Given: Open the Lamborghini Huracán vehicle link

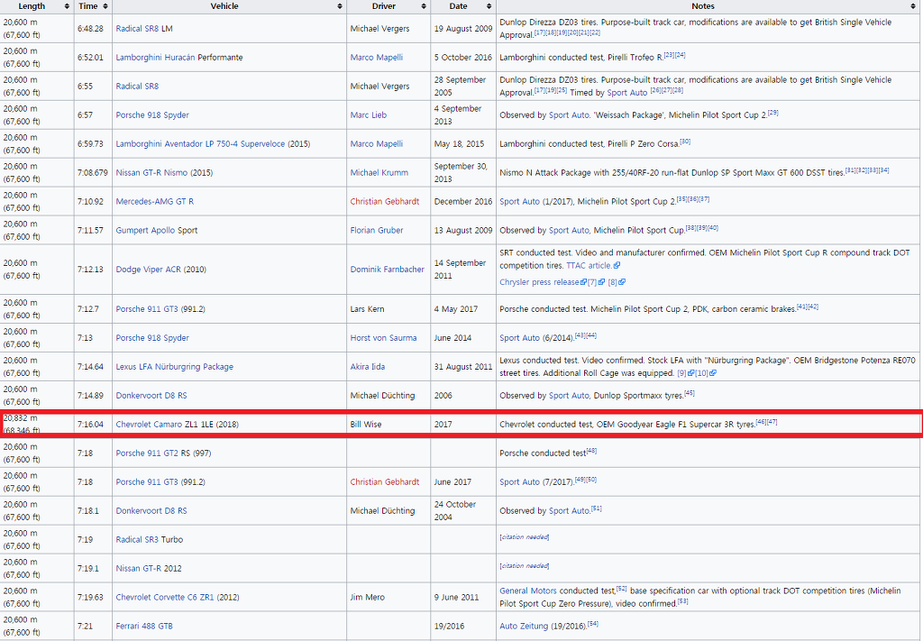Looking at the screenshot, I should pyautogui.click(x=155, y=57).
